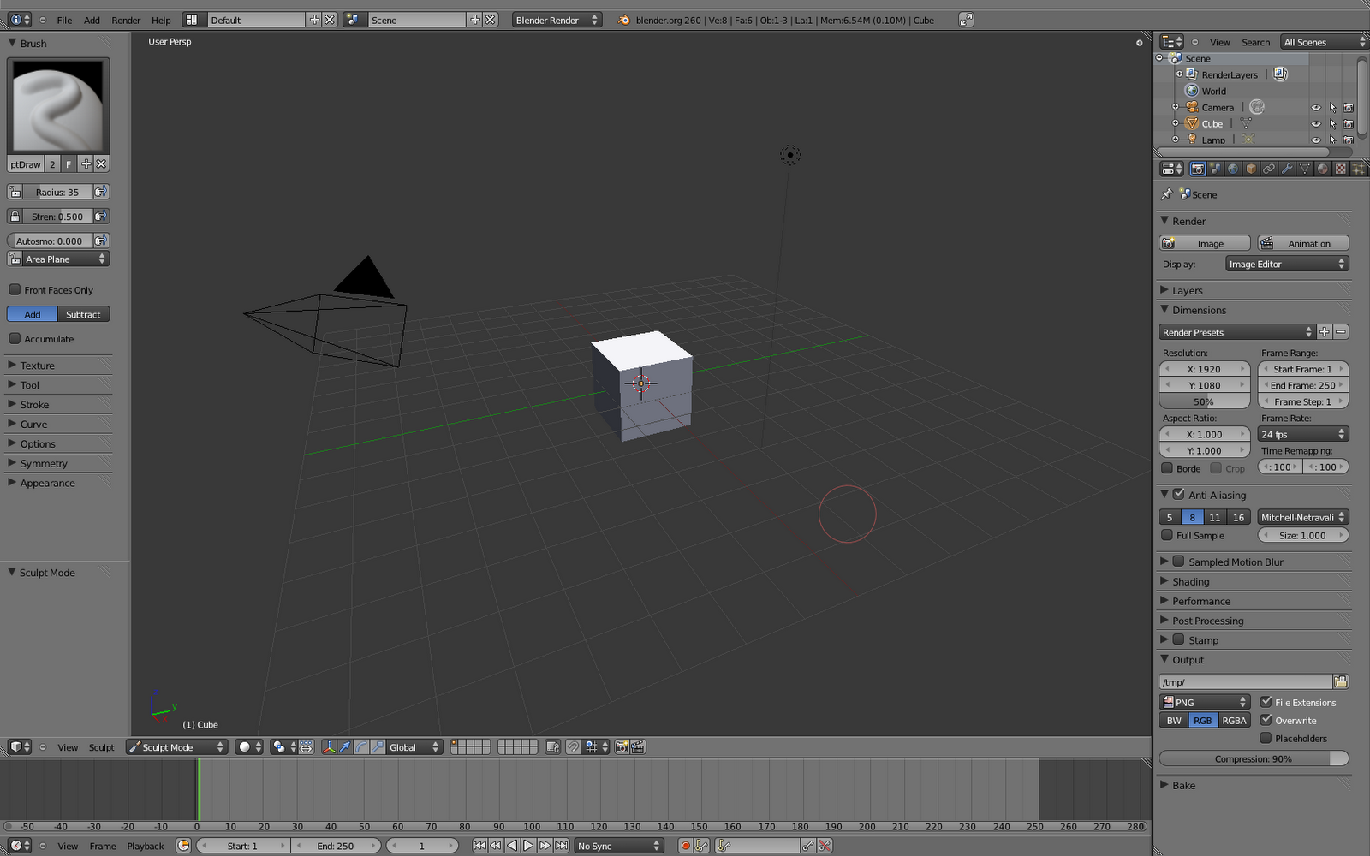The height and width of the screenshot is (856, 1370).
Task: Open the Sculpt Mode dropdown
Action: (x=176, y=746)
